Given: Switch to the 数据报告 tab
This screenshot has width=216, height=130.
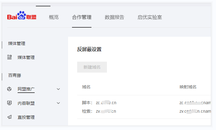Looking at the screenshot, I should tap(114, 17).
